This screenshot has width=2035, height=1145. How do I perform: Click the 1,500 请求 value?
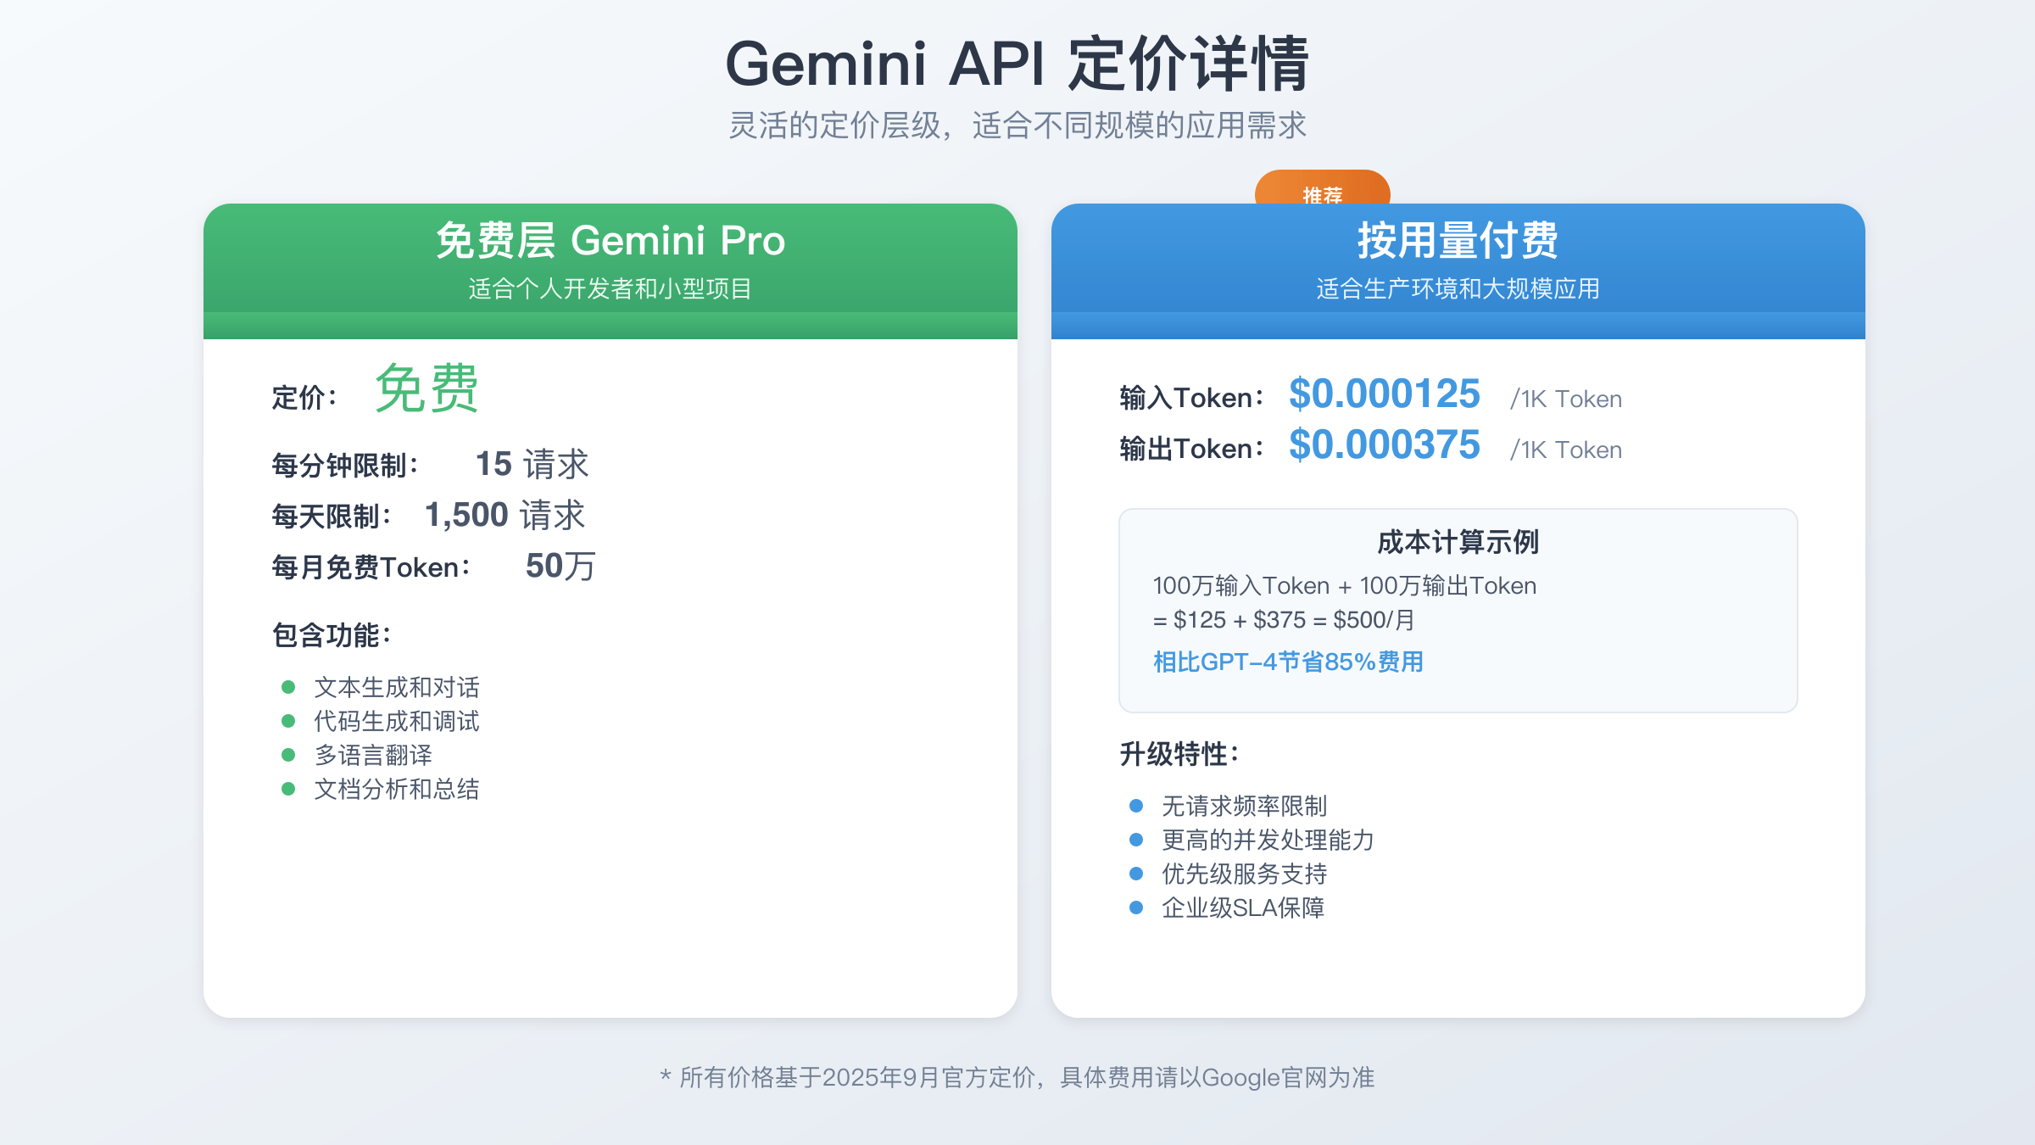pos(505,515)
